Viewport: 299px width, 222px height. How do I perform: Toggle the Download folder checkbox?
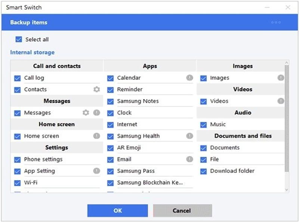(204, 171)
